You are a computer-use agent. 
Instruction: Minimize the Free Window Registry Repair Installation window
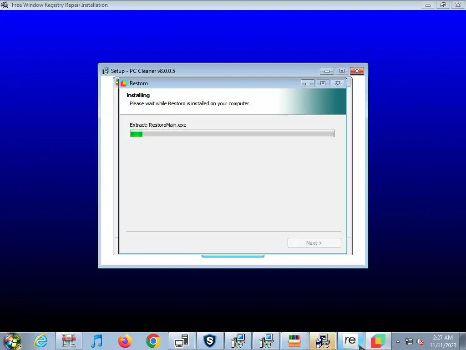tap(428, 5)
